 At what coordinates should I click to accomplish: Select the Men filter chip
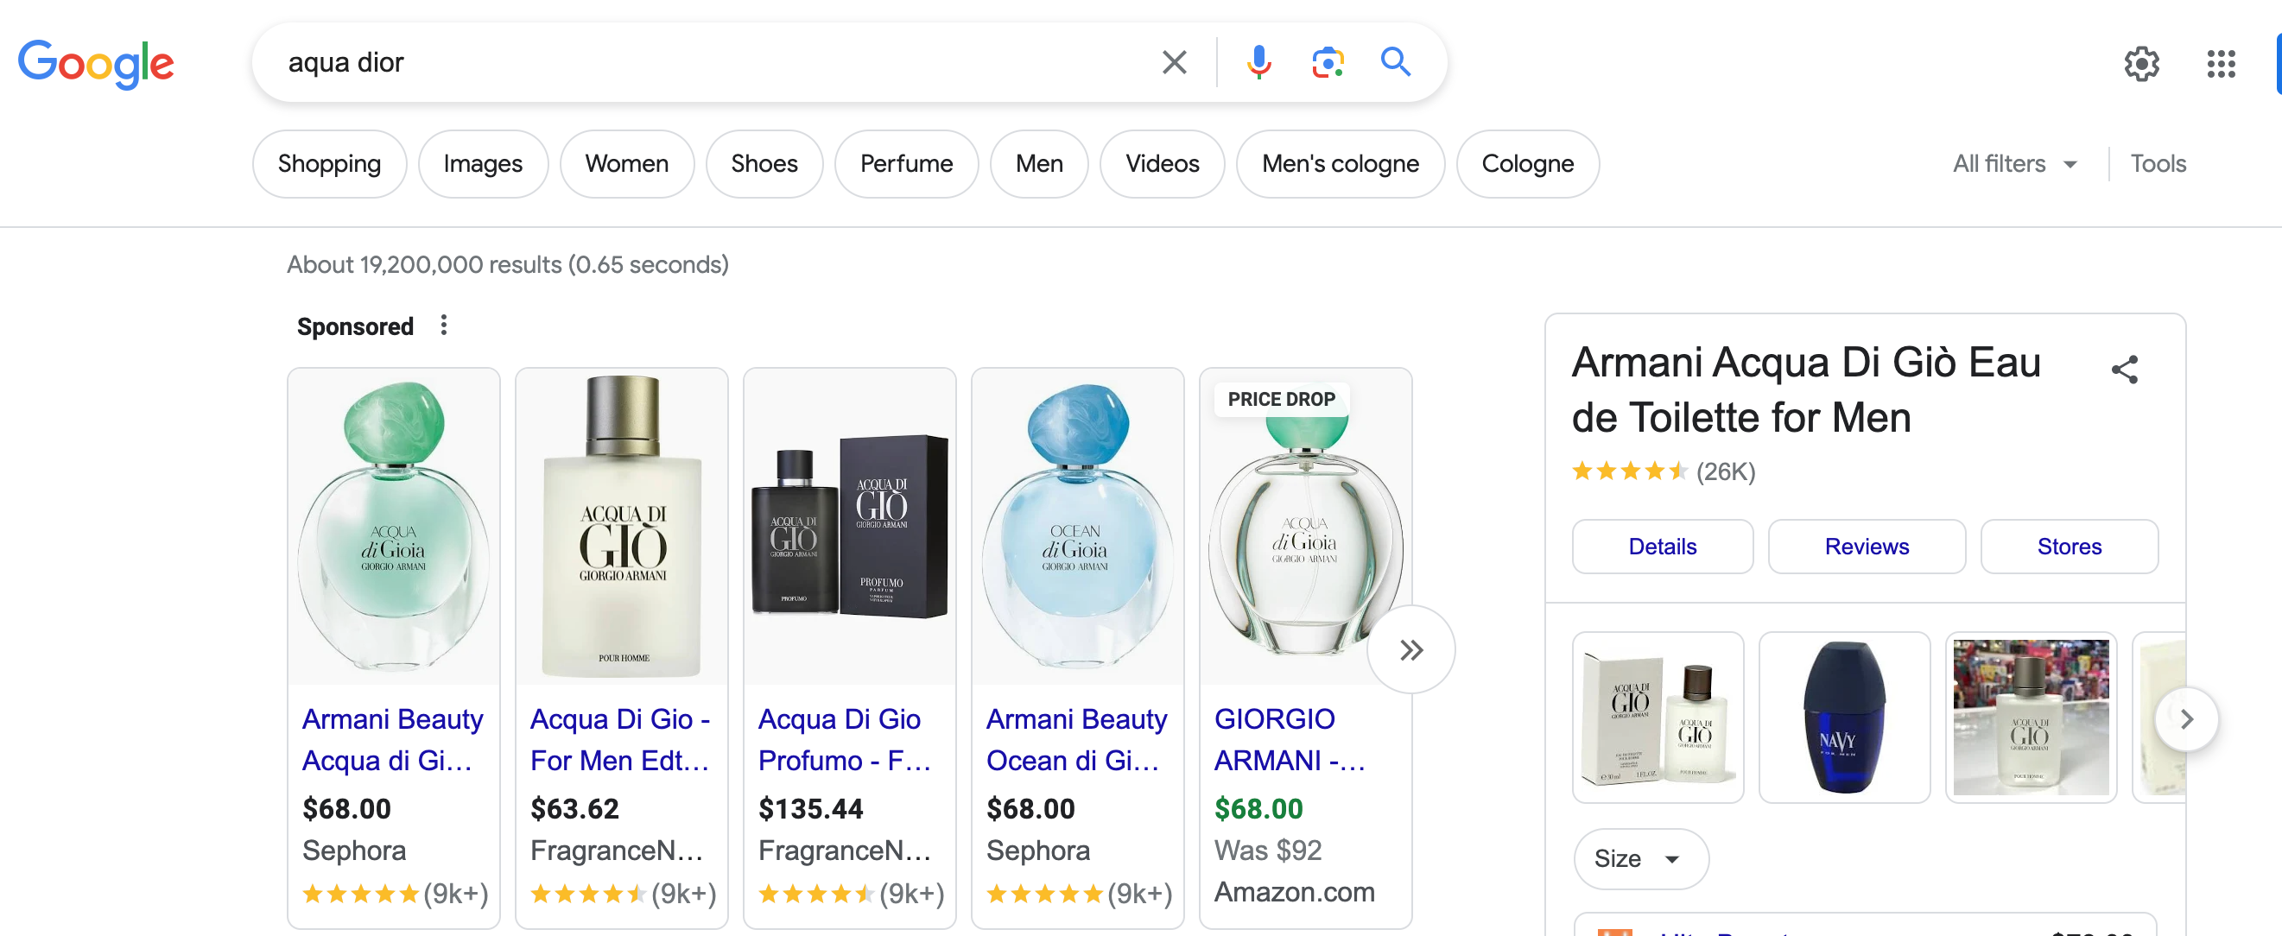pyautogui.click(x=1038, y=164)
